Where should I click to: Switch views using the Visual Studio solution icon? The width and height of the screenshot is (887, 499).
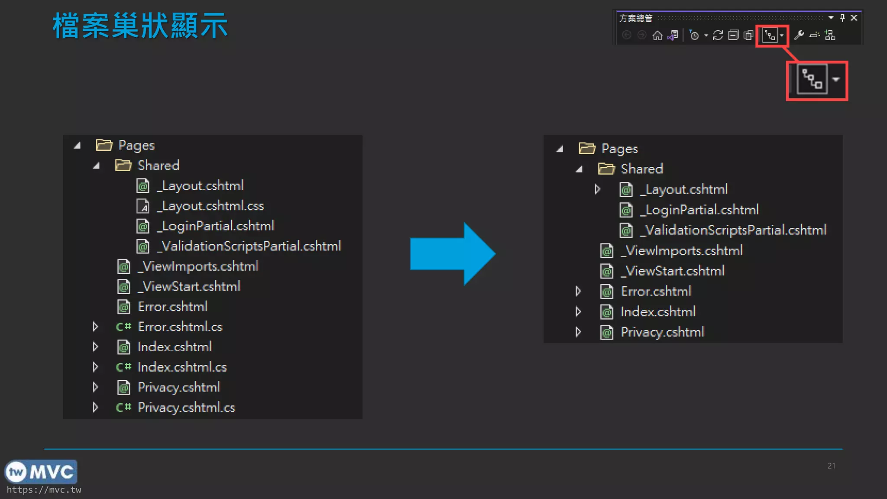pos(673,35)
